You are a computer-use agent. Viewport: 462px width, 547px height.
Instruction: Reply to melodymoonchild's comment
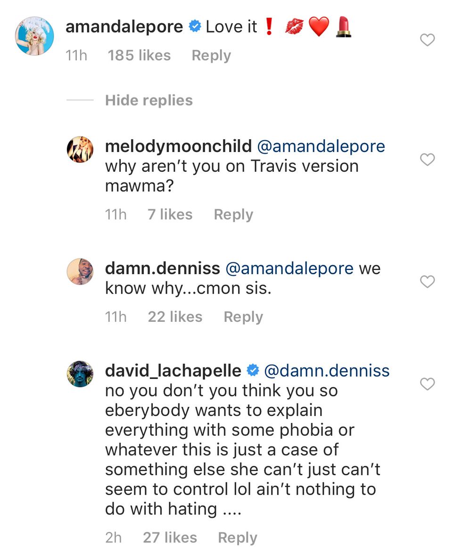[233, 214]
